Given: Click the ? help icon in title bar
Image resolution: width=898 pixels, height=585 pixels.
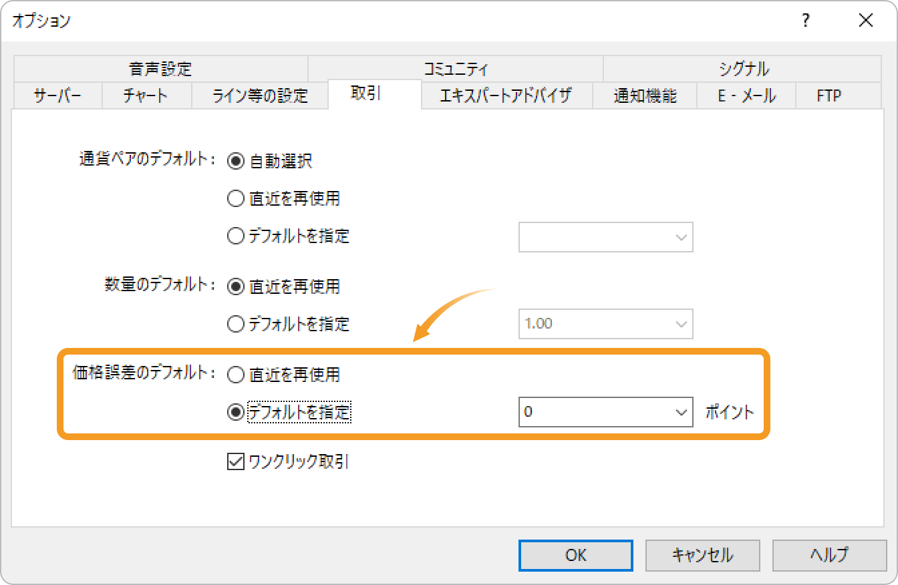Looking at the screenshot, I should coord(806,21).
